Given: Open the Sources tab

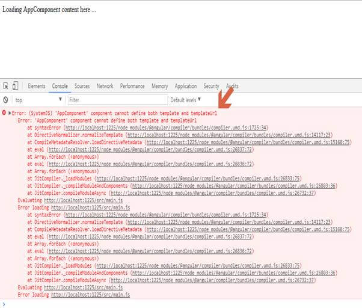Looking at the screenshot, I should coord(82,86).
